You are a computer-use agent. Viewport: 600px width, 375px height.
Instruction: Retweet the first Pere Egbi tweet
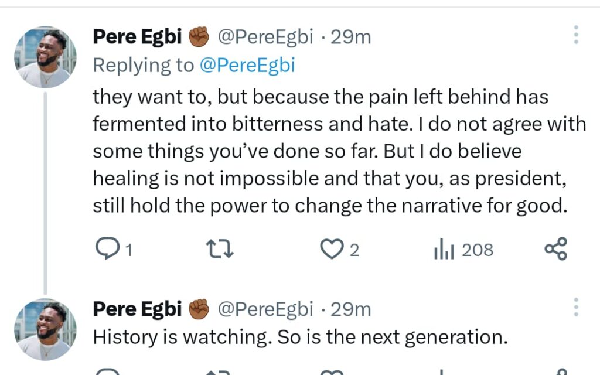(x=221, y=250)
